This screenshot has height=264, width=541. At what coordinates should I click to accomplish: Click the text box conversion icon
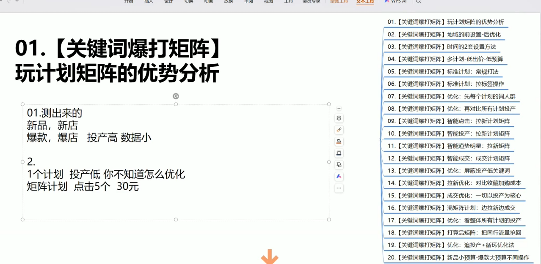point(339,165)
